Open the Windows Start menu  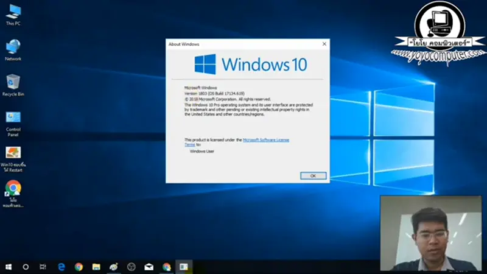[9, 267]
